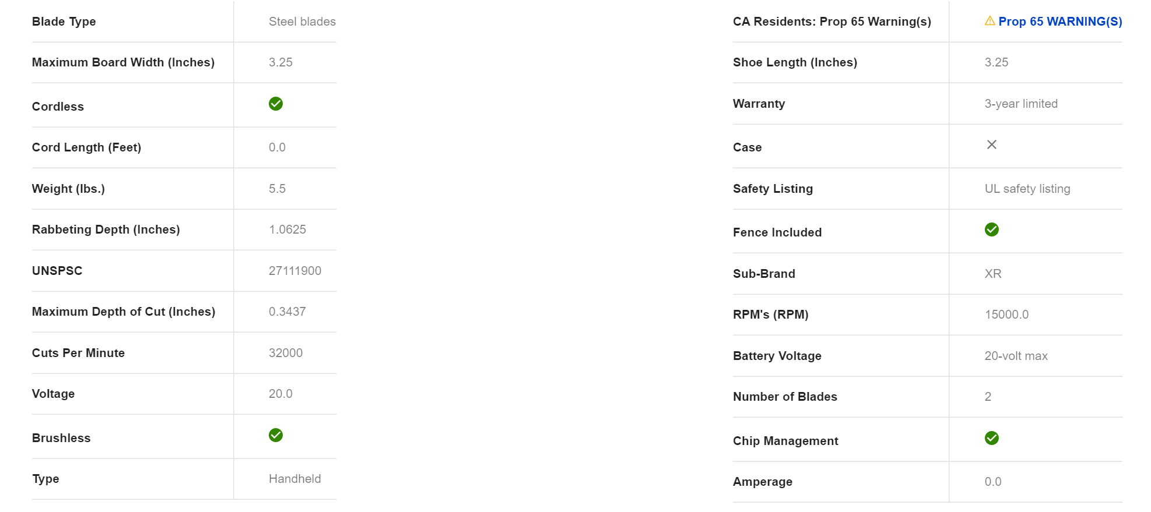
Task: Click the CA Residents Prop 65 label
Action: (831, 22)
